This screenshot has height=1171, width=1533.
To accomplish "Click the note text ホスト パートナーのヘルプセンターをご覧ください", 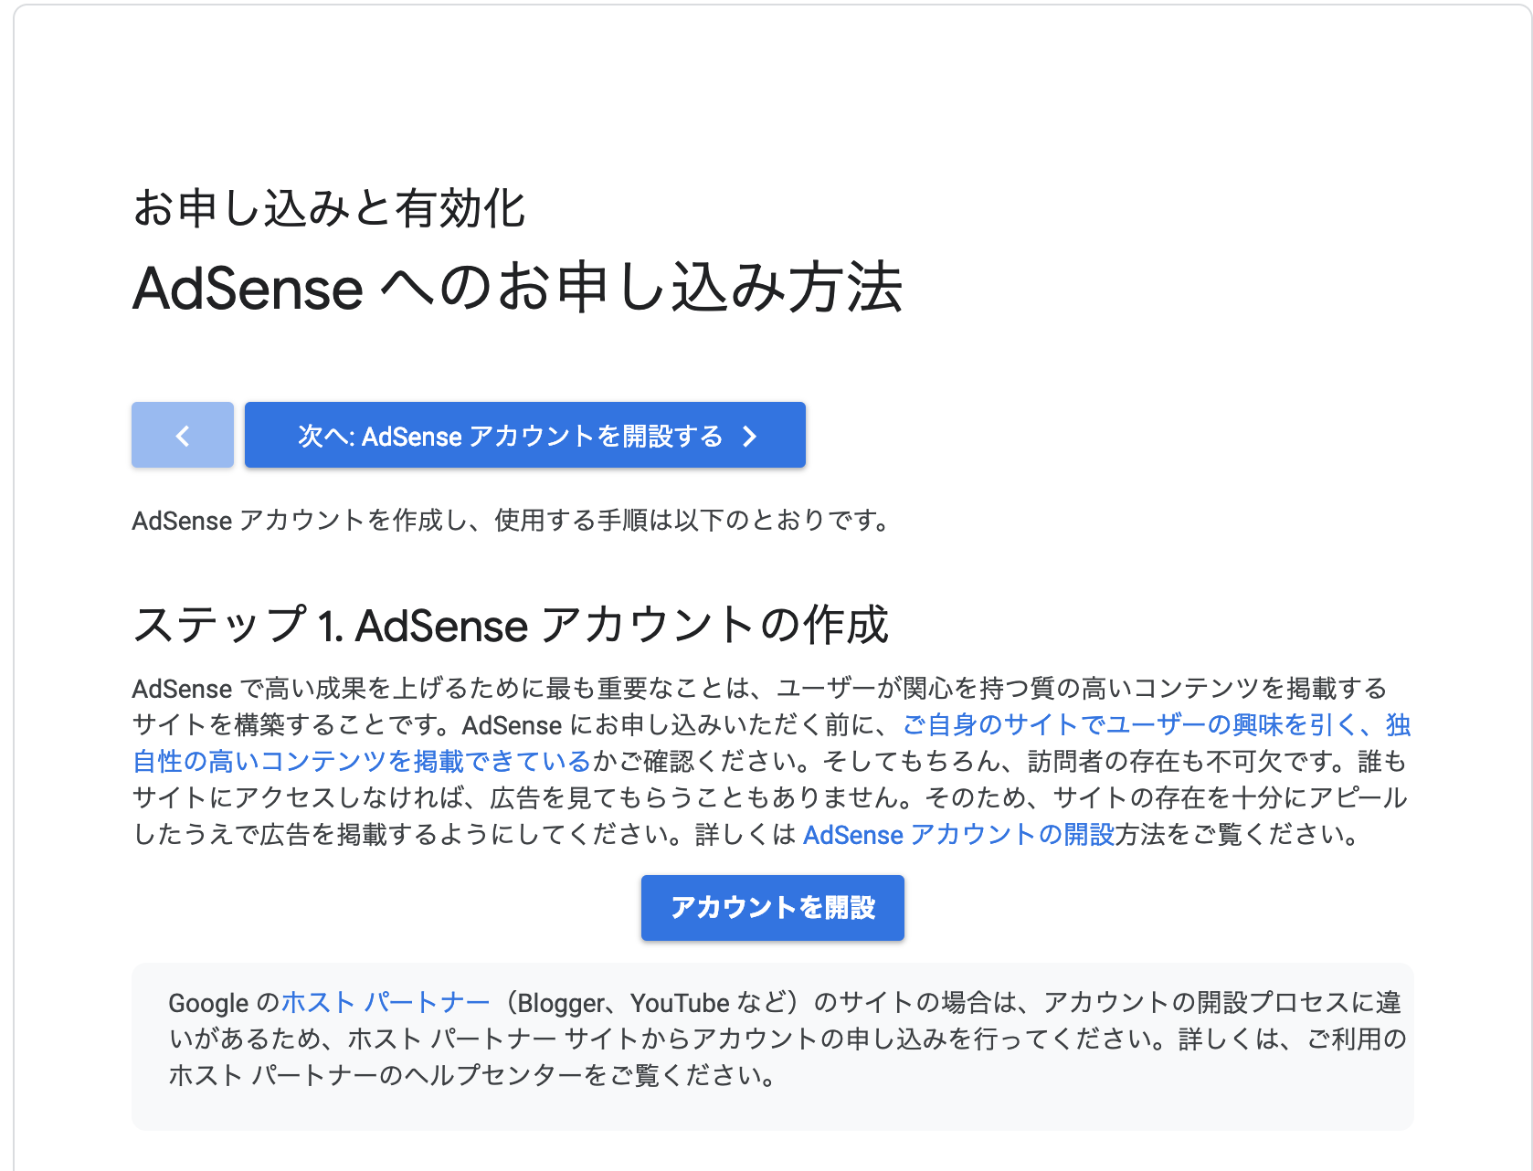I will click(x=471, y=1075).
